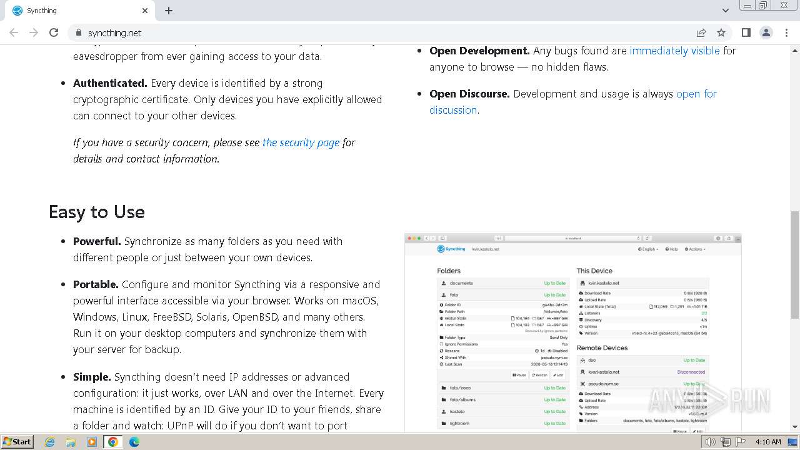Click the bold word Powerful.
This screenshot has width=800, height=450.
[x=97, y=241]
